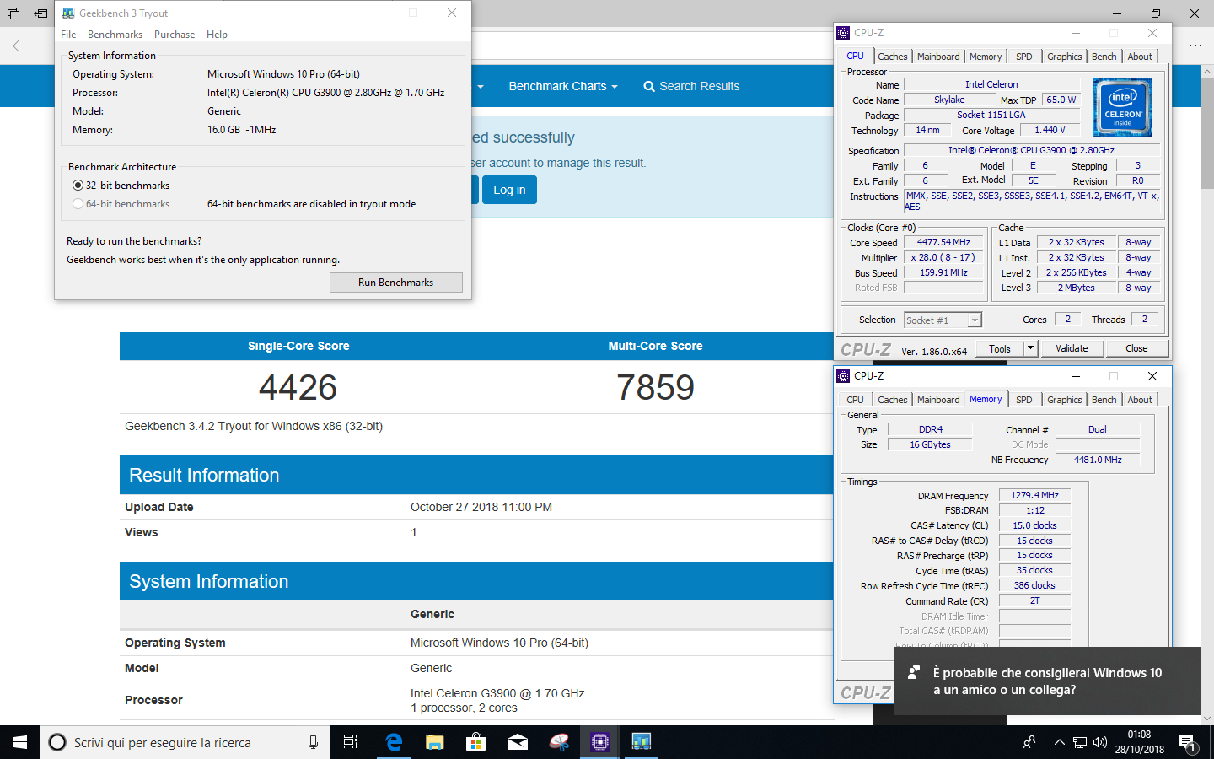Click the Core Voltage 1.440 V value
Viewport: 1214px width, 759px height.
tap(1050, 130)
